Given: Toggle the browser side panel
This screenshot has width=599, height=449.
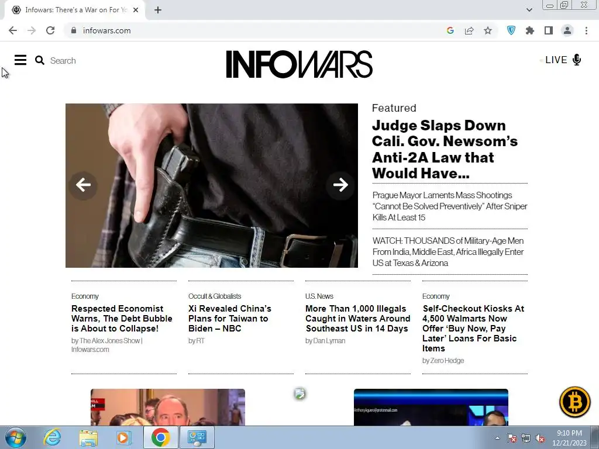Looking at the screenshot, I should click(x=549, y=30).
